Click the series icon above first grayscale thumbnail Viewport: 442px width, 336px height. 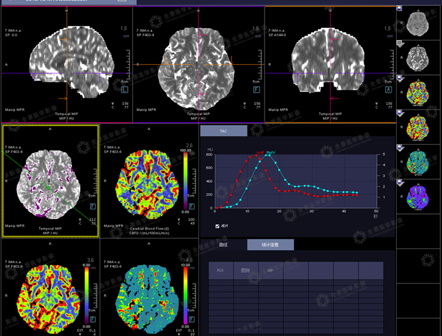click(399, 9)
